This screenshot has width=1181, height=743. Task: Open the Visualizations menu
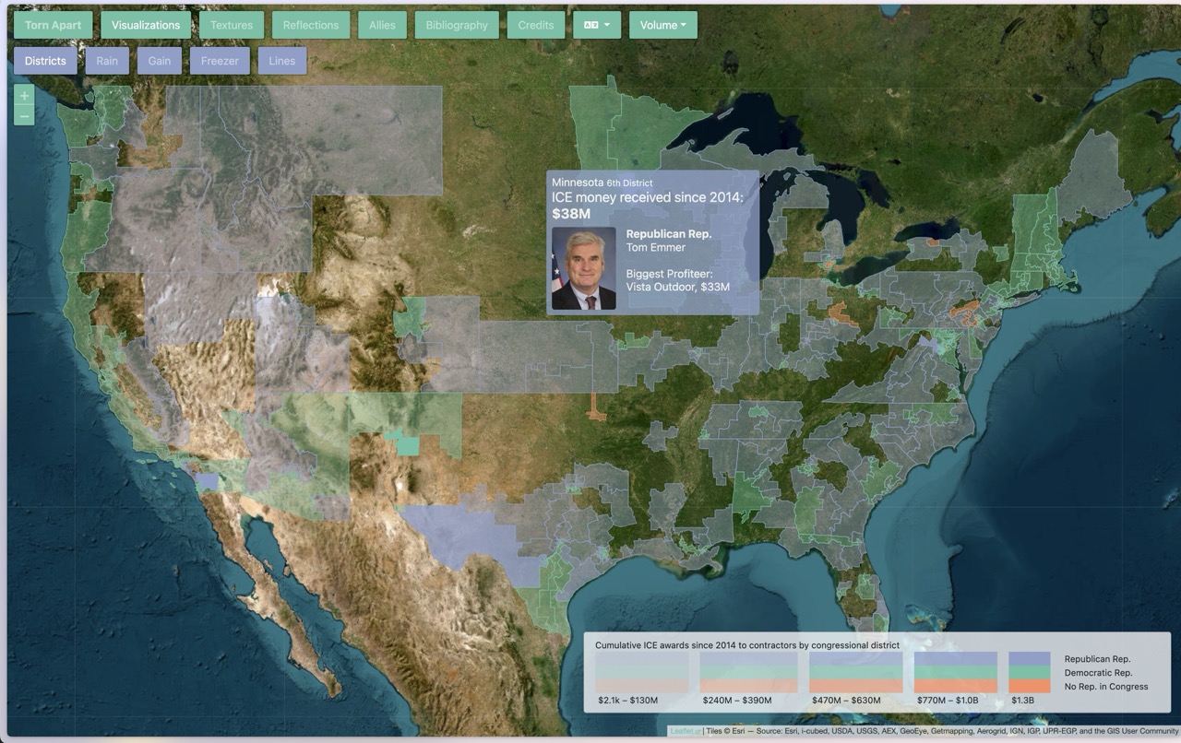146,25
